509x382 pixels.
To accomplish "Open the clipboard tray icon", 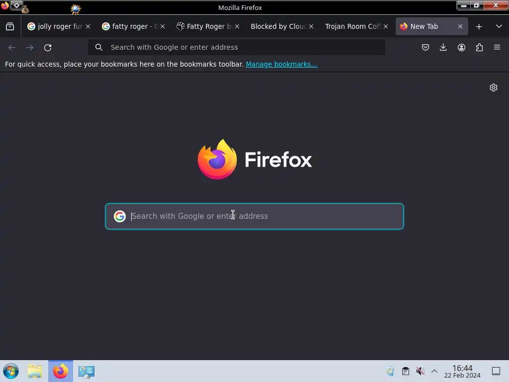I will pos(406,371).
